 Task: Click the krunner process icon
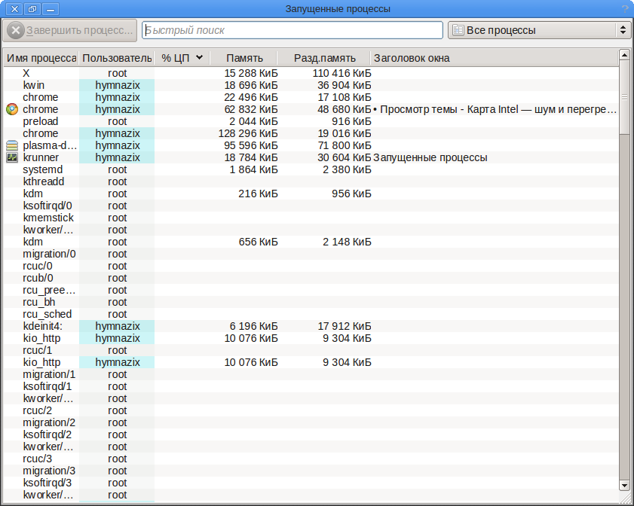(x=11, y=157)
